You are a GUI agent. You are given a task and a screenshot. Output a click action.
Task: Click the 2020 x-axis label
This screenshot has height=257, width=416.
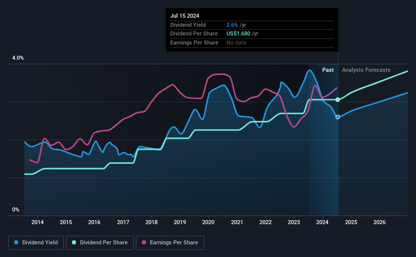[208, 222]
